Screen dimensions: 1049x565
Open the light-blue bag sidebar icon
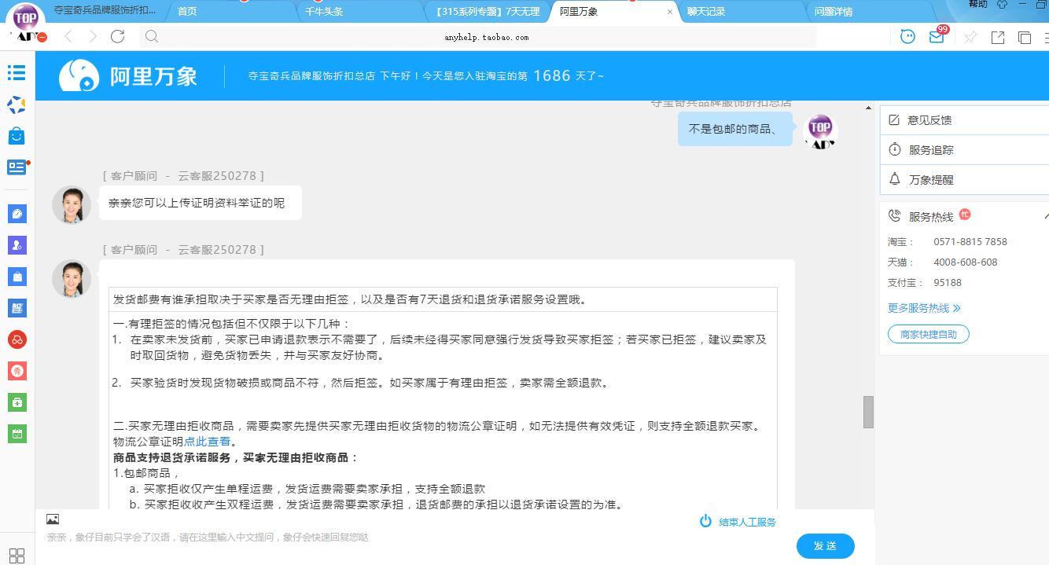17,277
